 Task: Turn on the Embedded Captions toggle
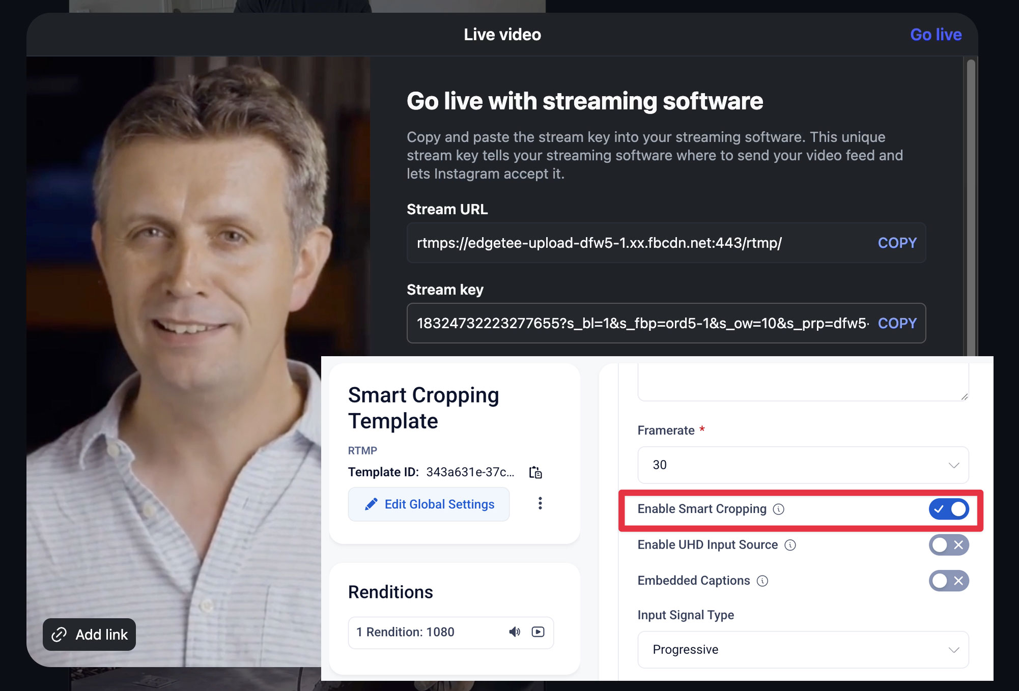coord(949,581)
